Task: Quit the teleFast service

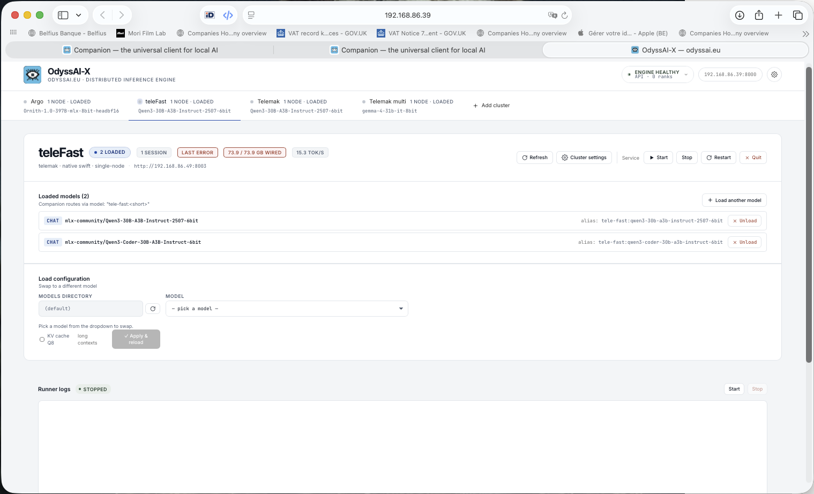Action: [x=753, y=158]
